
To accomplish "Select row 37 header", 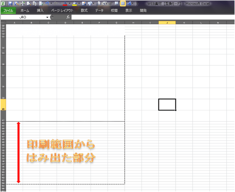I will [x=3, y=71].
